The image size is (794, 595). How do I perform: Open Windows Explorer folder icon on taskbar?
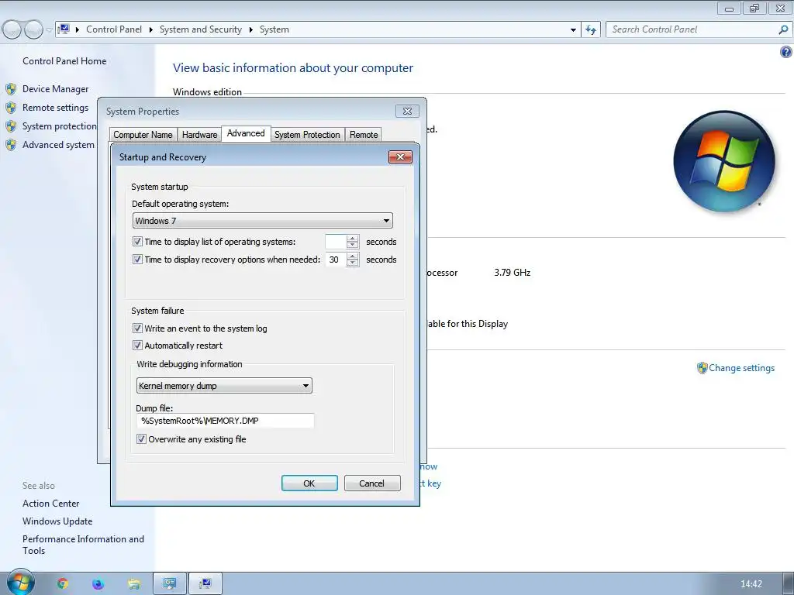(x=133, y=584)
